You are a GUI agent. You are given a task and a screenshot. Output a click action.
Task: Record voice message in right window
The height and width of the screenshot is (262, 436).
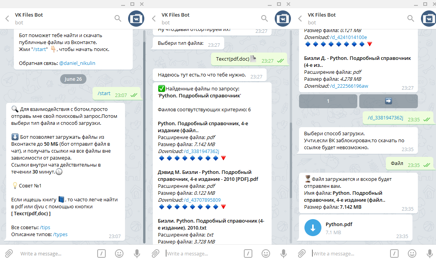(x=429, y=253)
